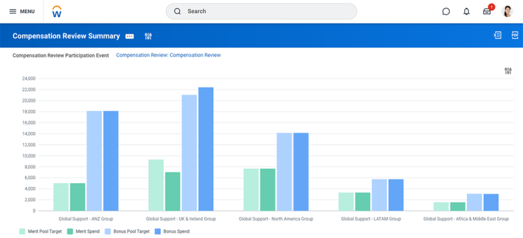Screen dimensions: 523x238
Task: Focus the Search input field
Action: [x=261, y=11]
